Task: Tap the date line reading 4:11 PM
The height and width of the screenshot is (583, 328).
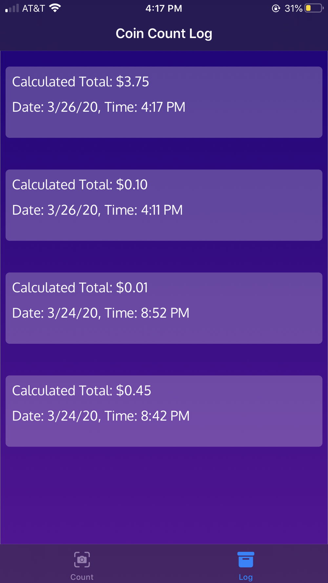Action: pos(97,210)
